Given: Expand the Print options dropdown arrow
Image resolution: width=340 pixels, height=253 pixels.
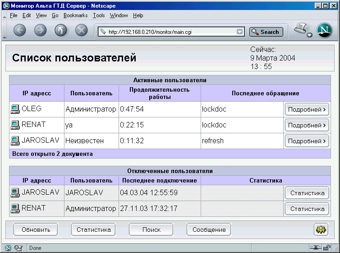Looking at the screenshot, I should [309, 35].
